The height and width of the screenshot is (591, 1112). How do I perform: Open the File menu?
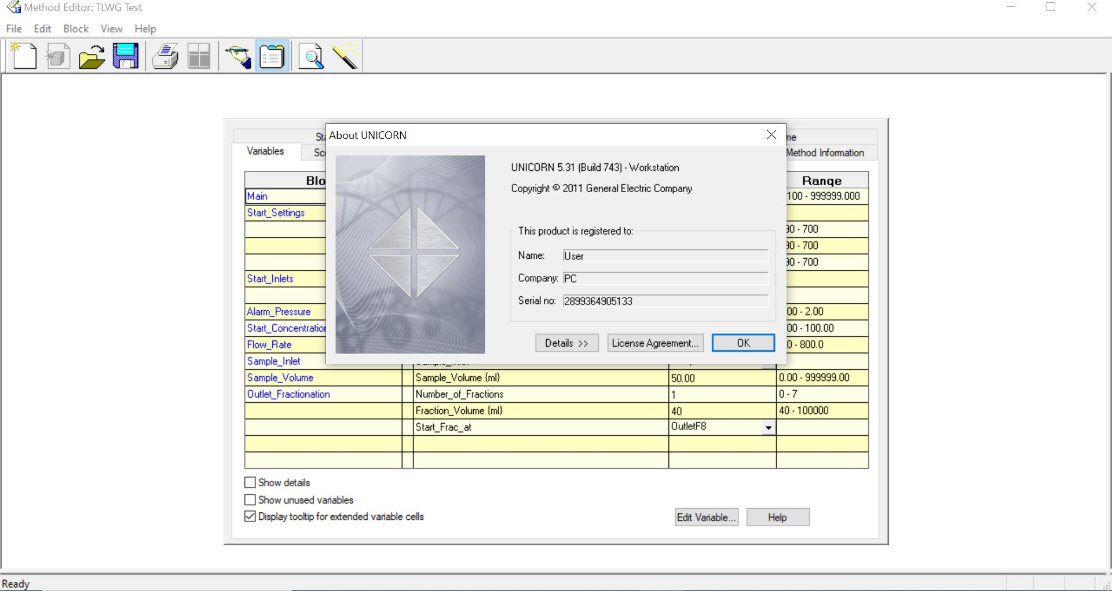point(14,28)
